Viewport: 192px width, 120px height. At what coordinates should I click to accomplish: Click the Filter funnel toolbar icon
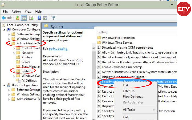click(x=53, y=18)
